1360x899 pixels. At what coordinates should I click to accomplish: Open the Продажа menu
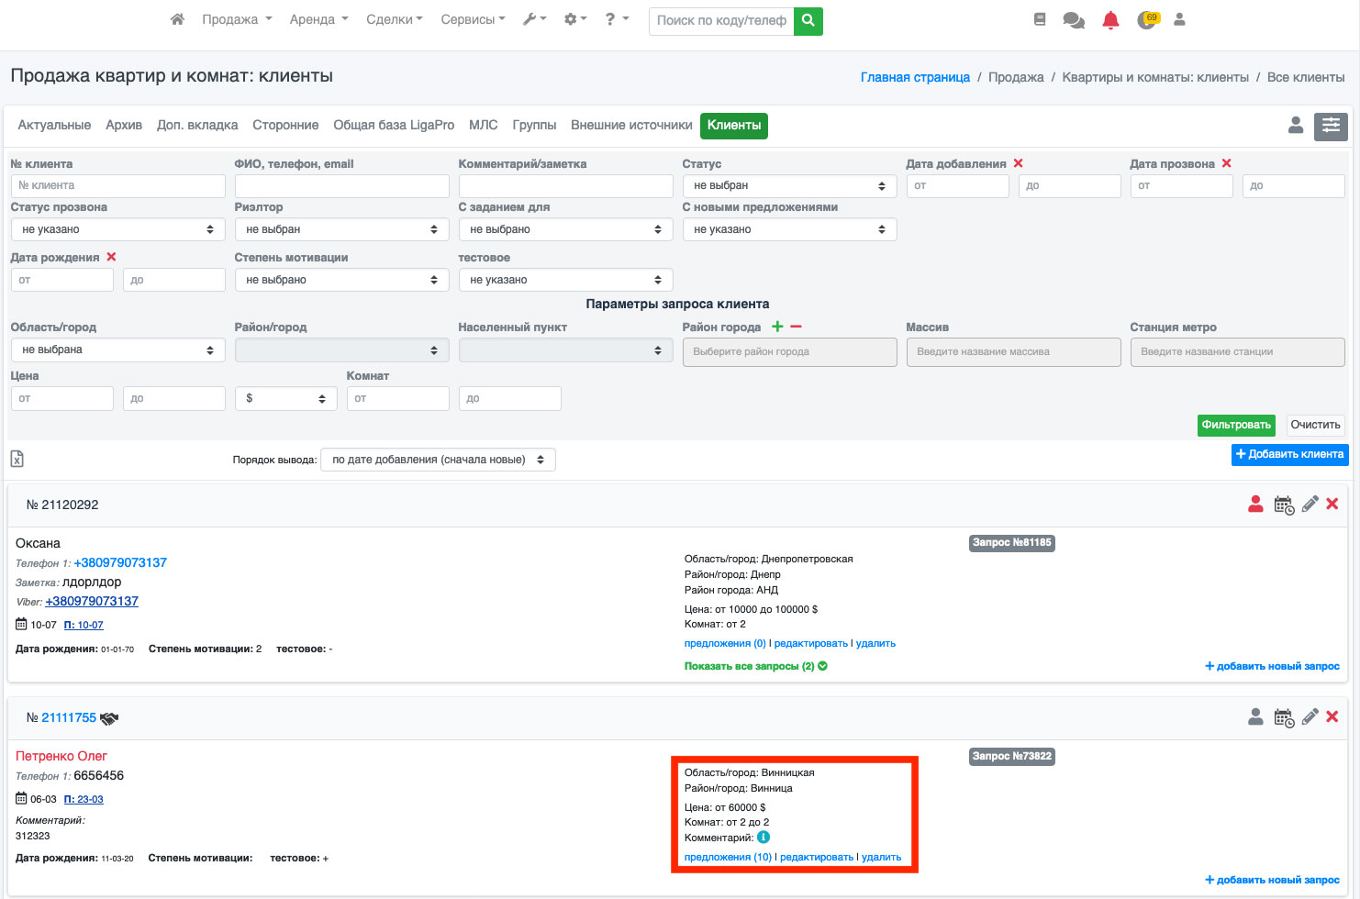(237, 19)
